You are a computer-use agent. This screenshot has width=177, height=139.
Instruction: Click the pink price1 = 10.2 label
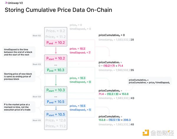(78, 48)
